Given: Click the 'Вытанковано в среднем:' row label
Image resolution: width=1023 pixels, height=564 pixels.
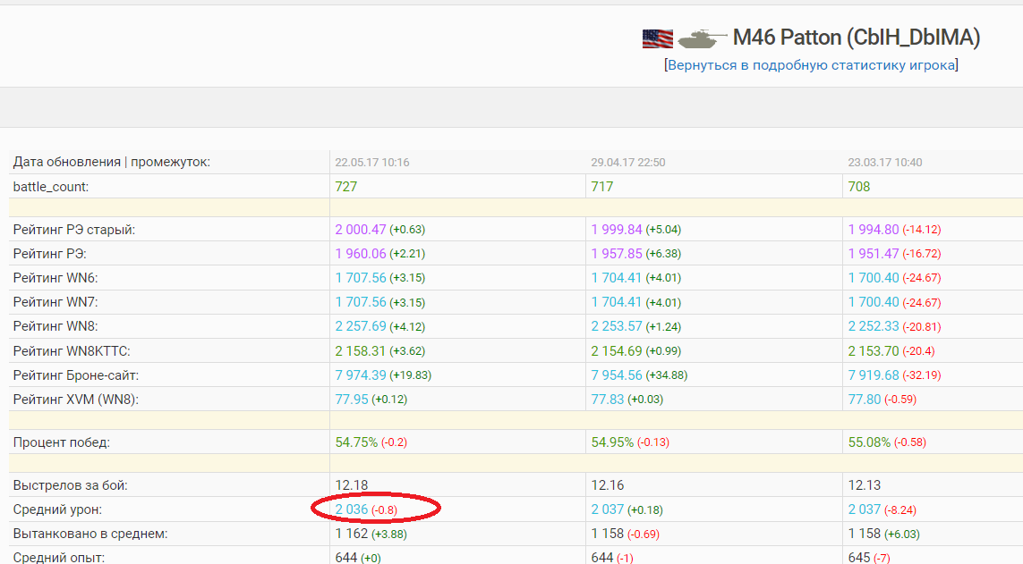Looking at the screenshot, I should [x=90, y=534].
